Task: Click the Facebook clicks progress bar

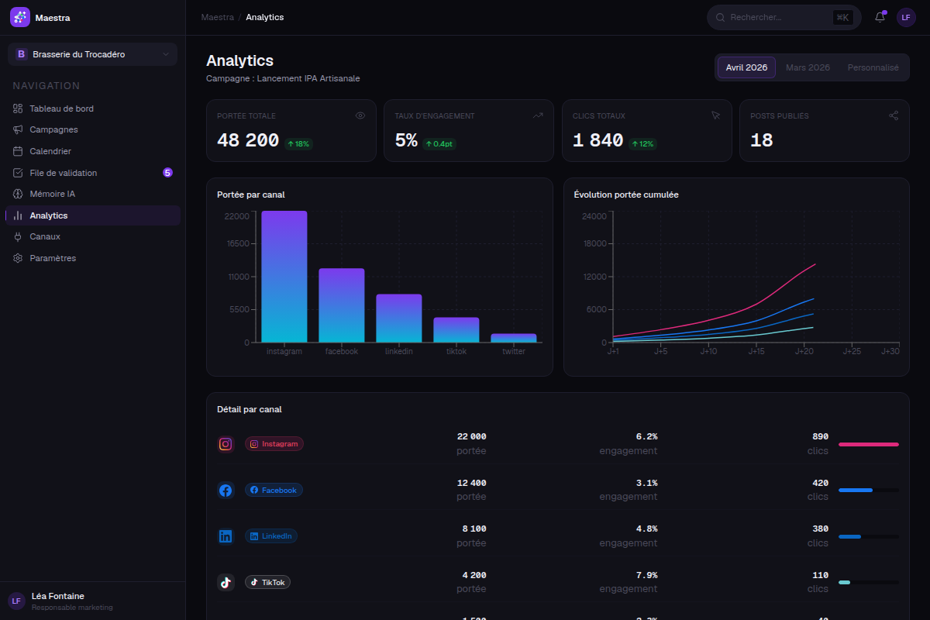Action: point(869,490)
